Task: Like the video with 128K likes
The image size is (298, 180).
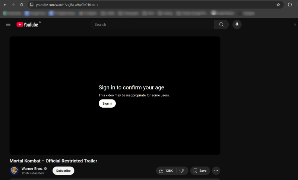Action: coord(166,171)
